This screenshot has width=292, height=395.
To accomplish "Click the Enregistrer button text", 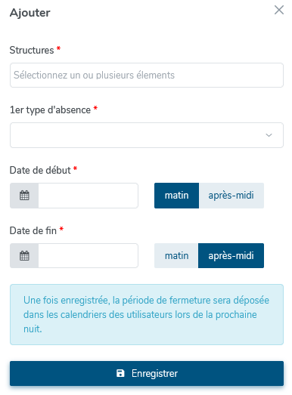I will pos(155,373).
